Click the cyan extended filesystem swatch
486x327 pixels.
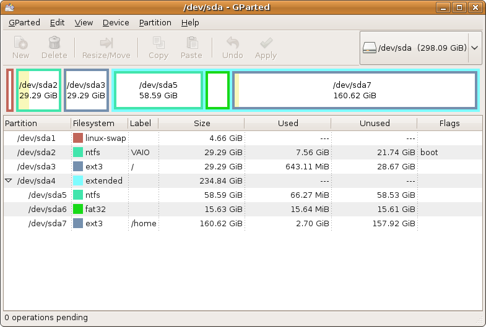pyautogui.click(x=78, y=180)
